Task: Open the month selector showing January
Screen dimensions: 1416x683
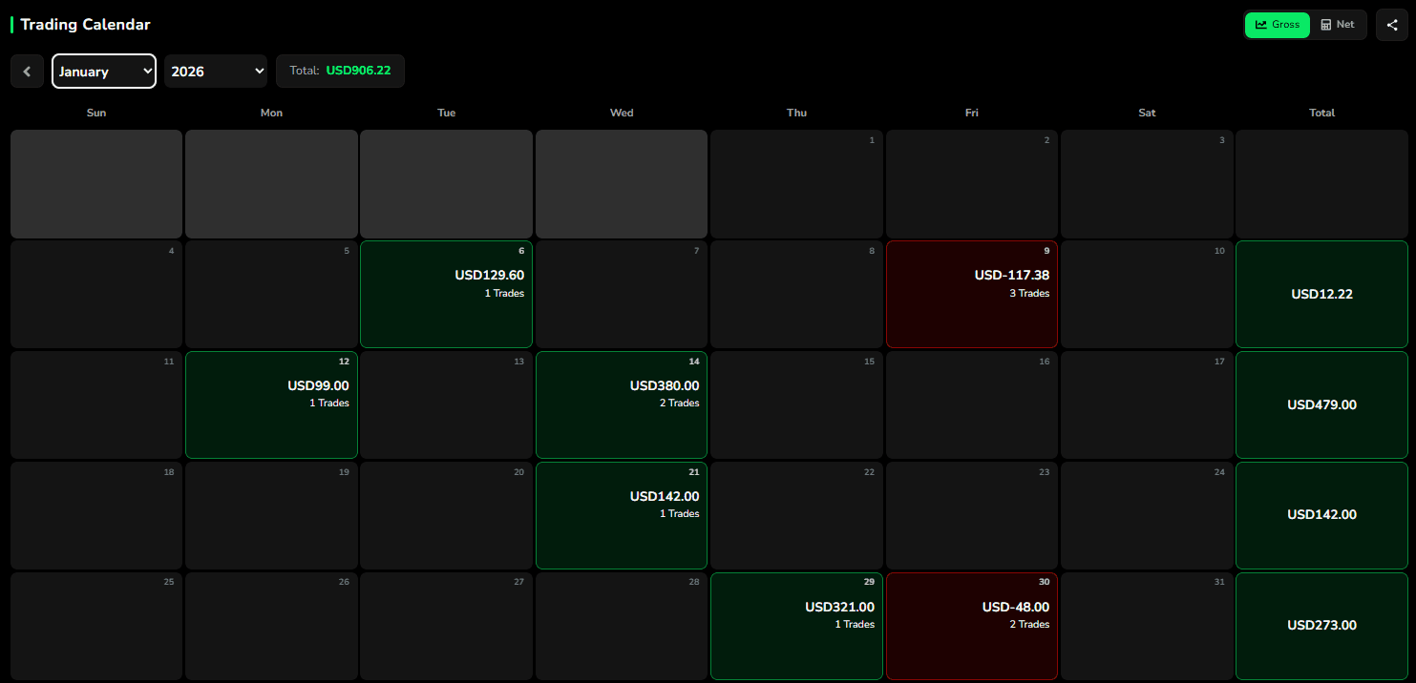Action: [x=103, y=71]
